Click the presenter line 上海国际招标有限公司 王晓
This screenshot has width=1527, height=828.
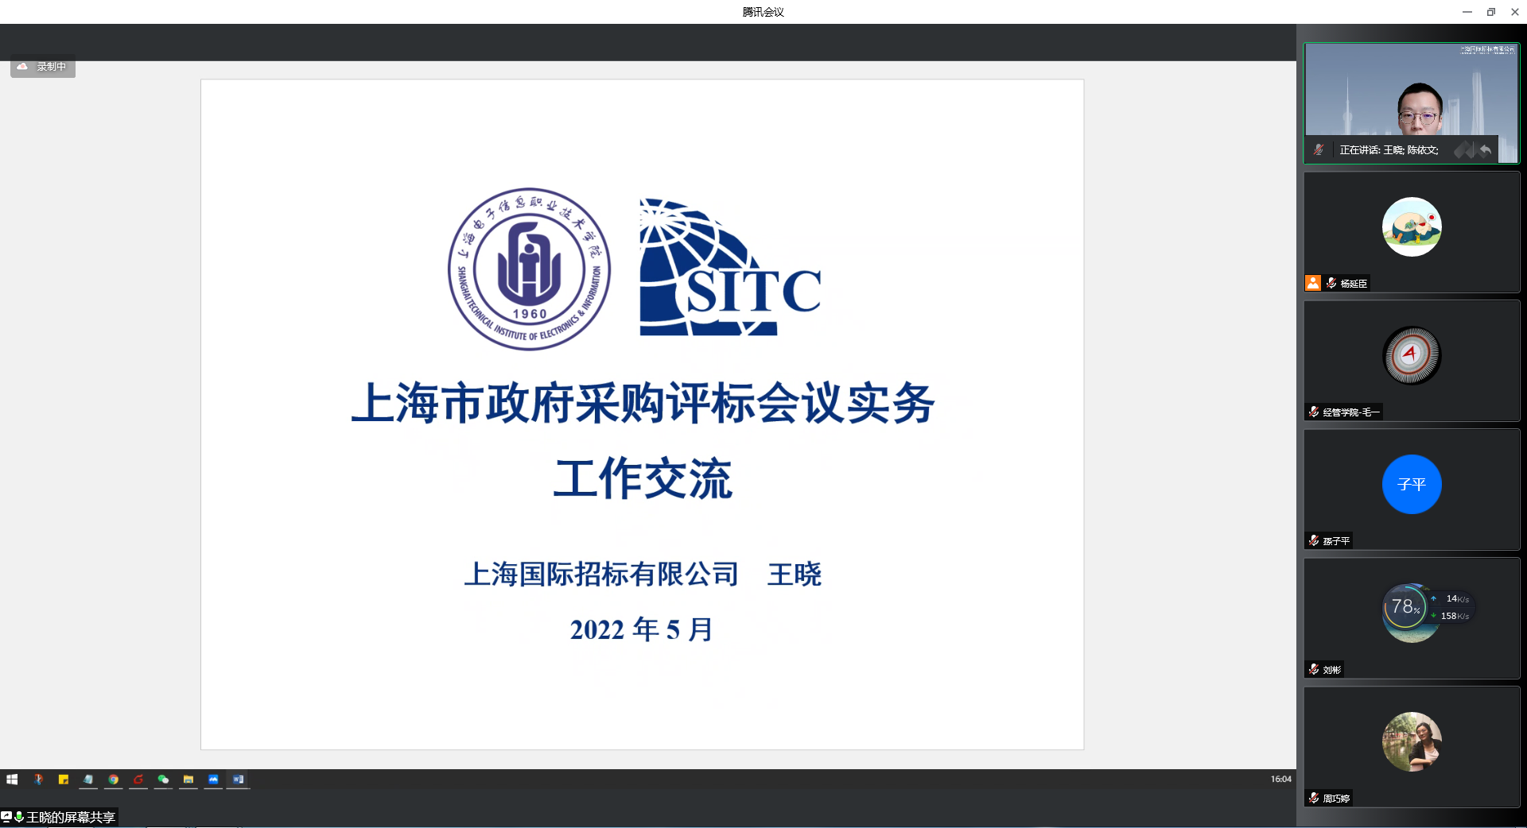[643, 574]
